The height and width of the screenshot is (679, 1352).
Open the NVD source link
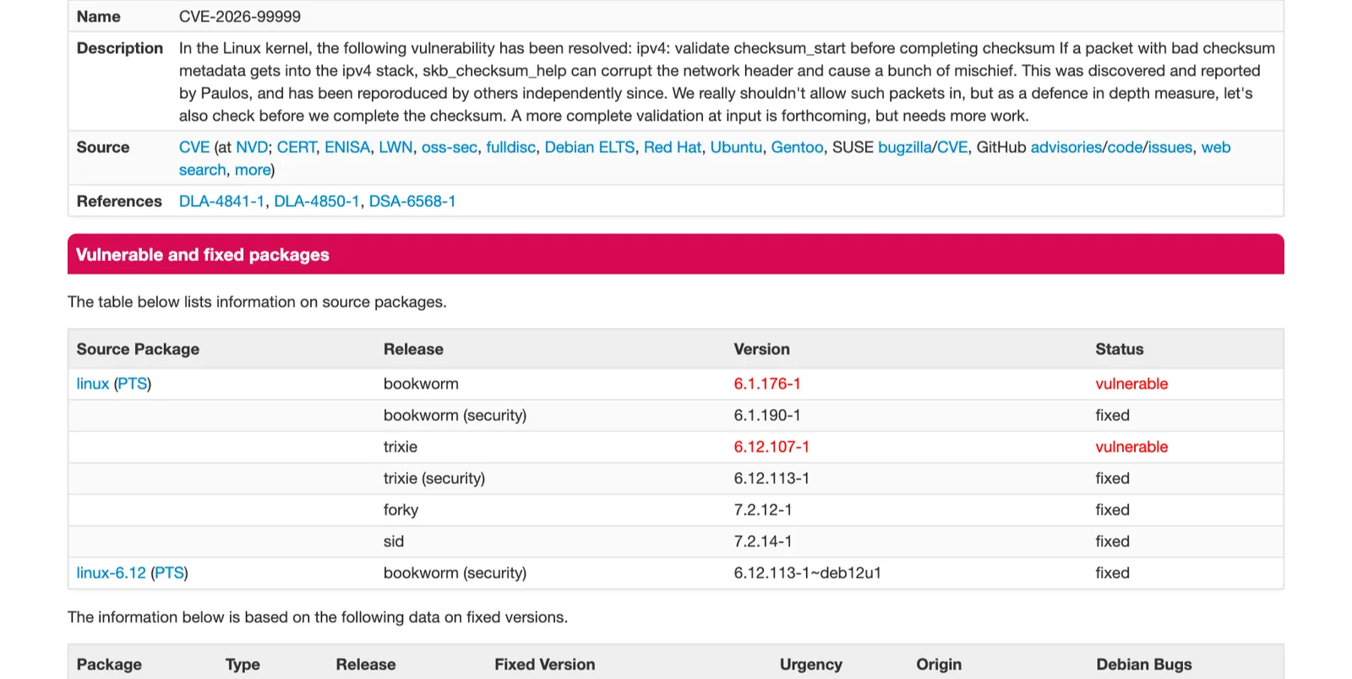tap(252, 147)
